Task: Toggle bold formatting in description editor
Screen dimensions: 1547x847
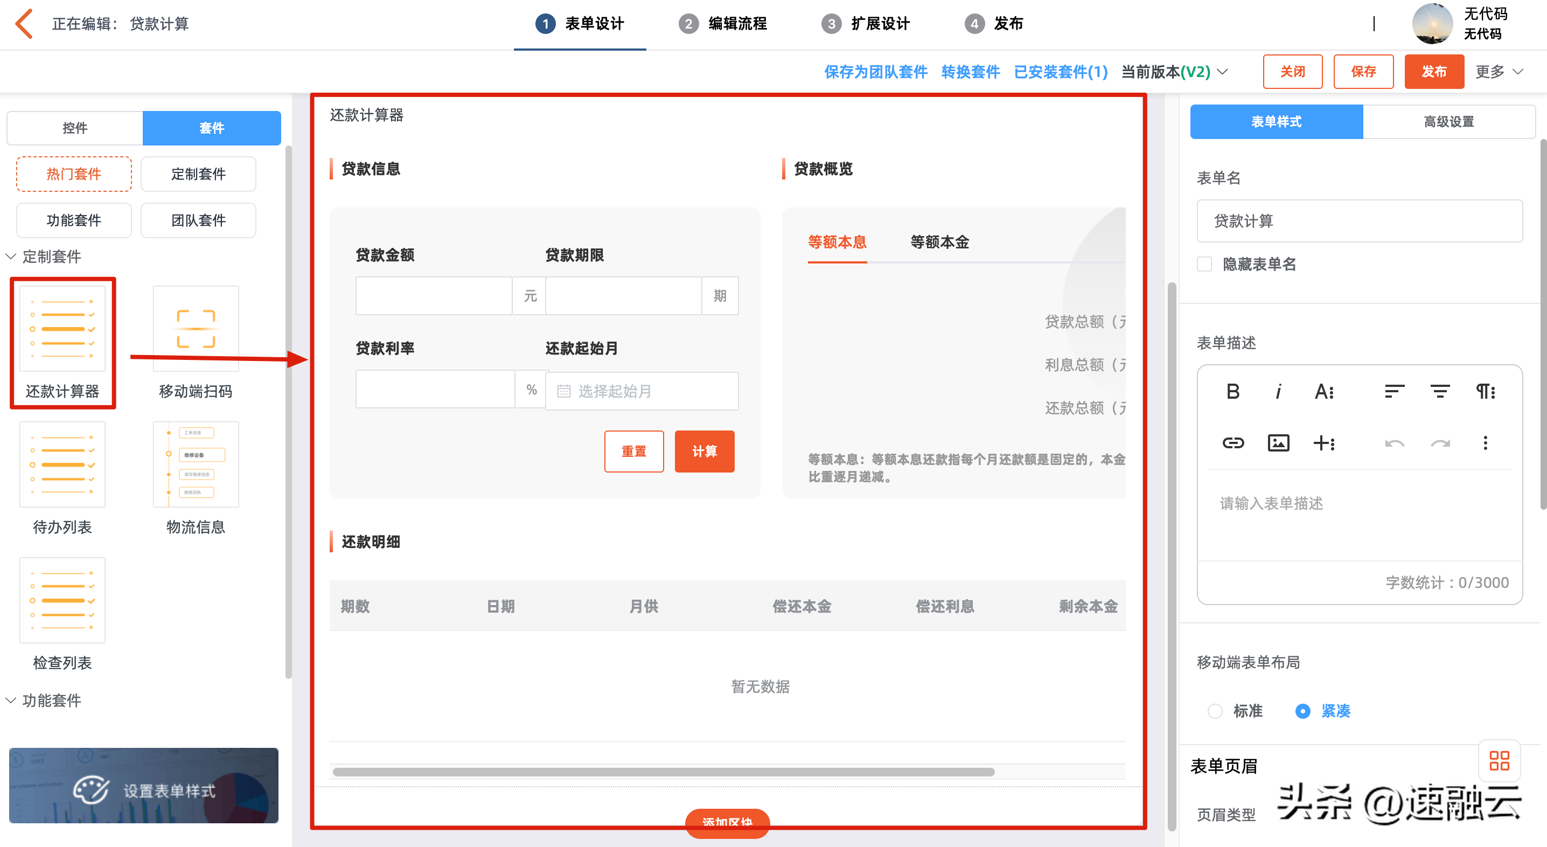Action: (1232, 392)
